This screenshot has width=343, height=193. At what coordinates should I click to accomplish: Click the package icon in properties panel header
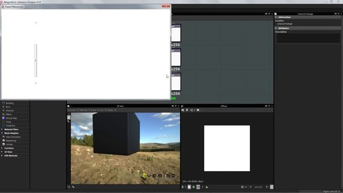tap(275, 14)
